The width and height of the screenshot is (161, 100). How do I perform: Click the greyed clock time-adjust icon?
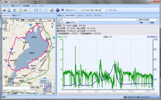[x=31, y=10]
